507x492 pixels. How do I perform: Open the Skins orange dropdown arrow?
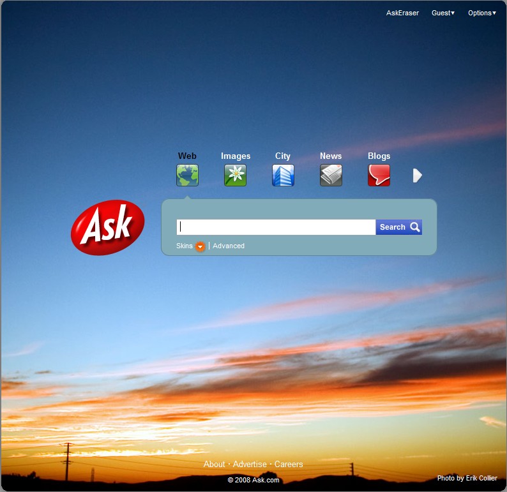pyautogui.click(x=200, y=246)
